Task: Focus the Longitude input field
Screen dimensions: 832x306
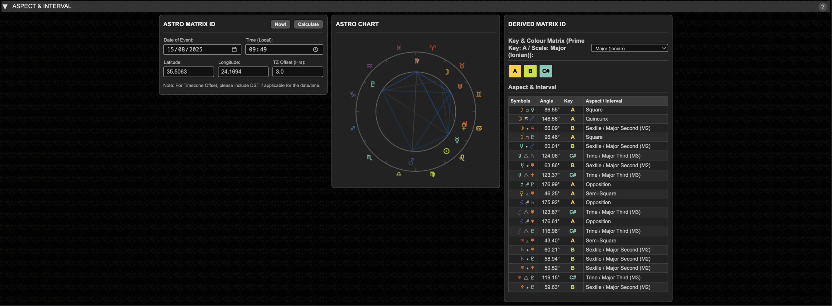Action: [243, 72]
